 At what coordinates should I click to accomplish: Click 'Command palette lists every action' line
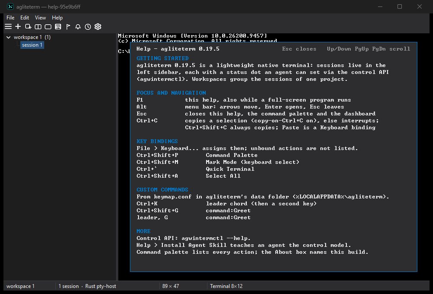click(x=252, y=252)
